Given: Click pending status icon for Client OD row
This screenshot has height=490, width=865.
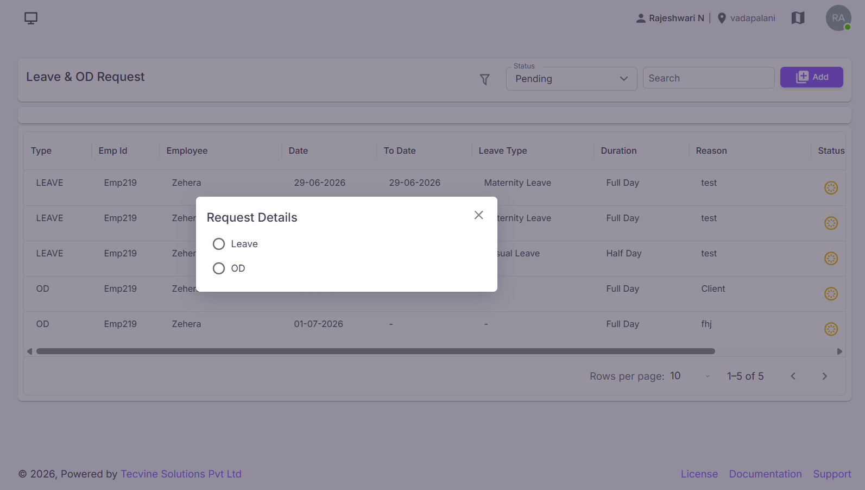Looking at the screenshot, I should pos(831,294).
